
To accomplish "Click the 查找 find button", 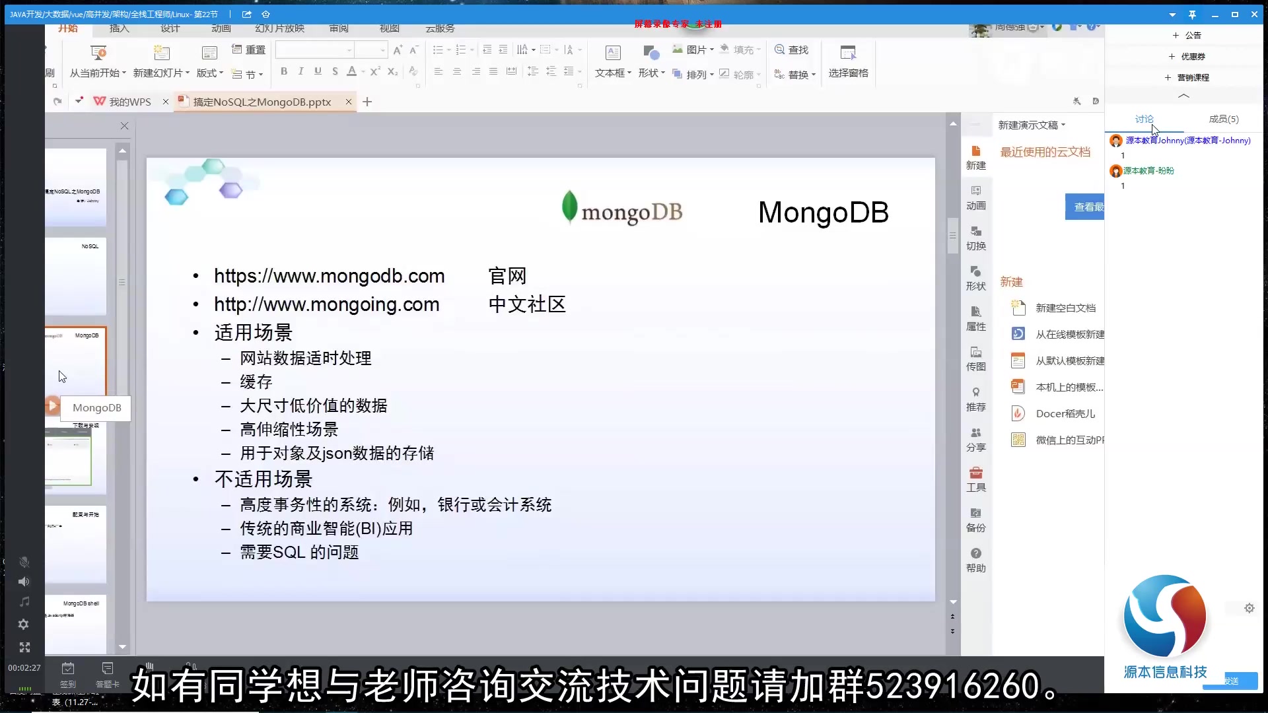I will point(791,50).
